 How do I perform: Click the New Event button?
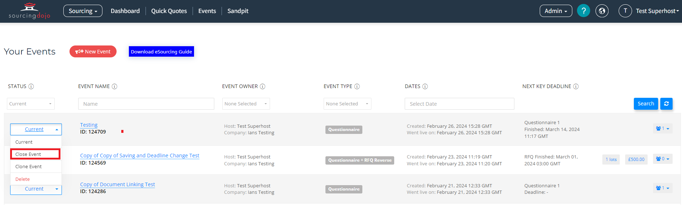[93, 52]
